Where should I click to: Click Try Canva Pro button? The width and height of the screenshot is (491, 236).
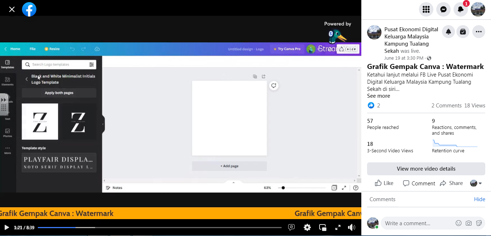287,49
